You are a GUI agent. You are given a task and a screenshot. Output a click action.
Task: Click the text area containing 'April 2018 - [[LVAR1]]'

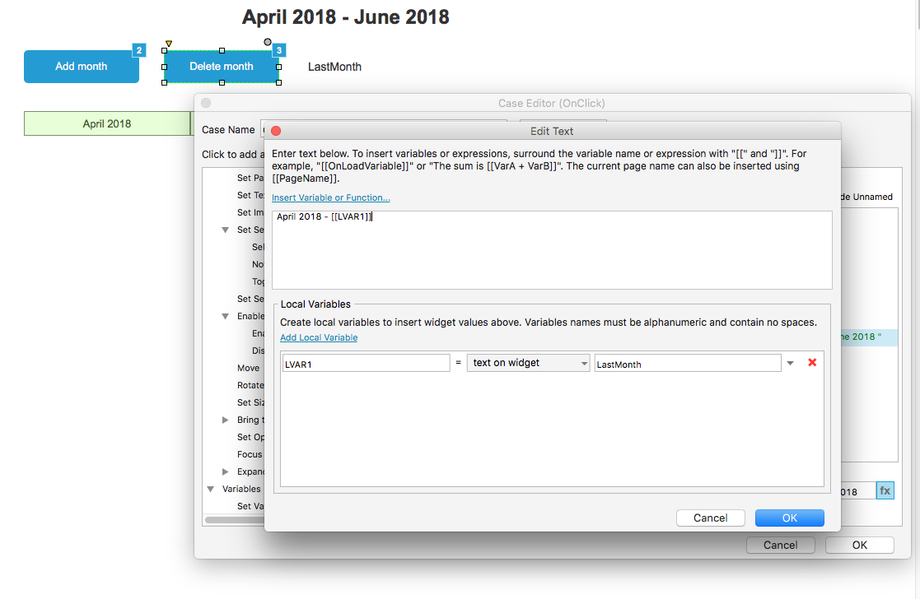coord(551,249)
